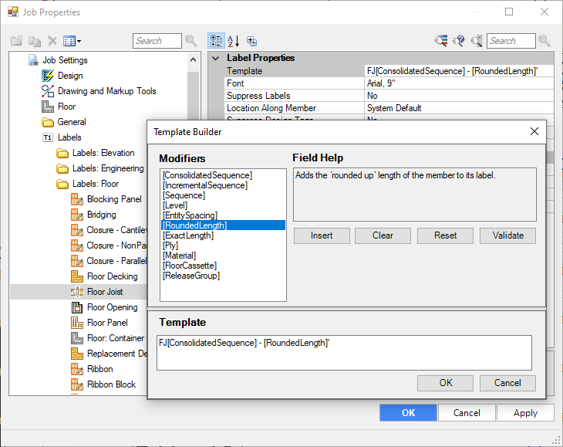Image resolution: width=563 pixels, height=447 pixels.
Task: Click the Insert button
Action: 322,235
